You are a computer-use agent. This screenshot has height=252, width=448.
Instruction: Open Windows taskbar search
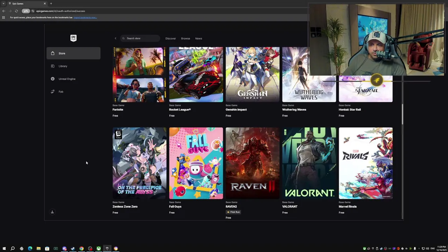(x=13, y=248)
